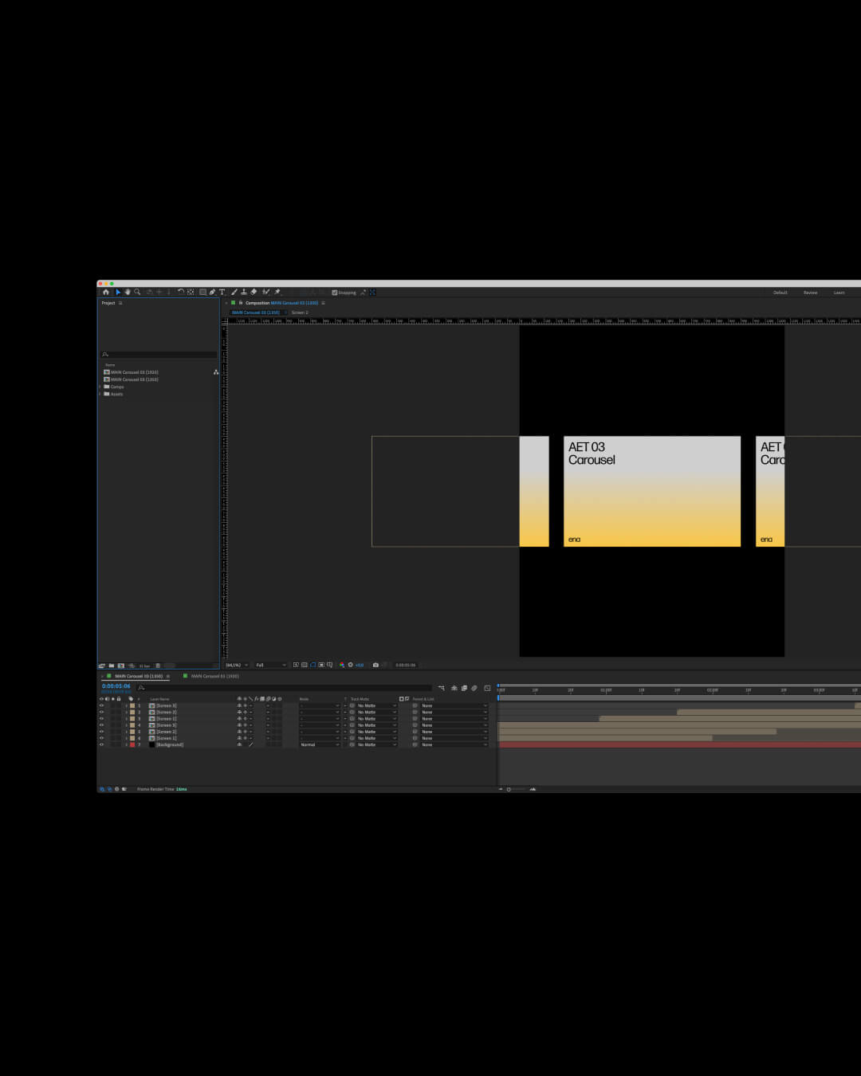Open the Background layer Normal mode dropdown
861x1076 pixels.
point(320,744)
